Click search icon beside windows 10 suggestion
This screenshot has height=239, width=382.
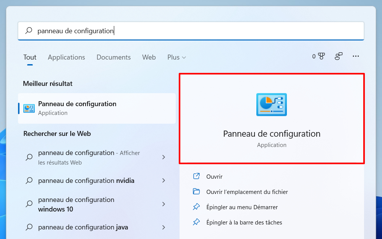point(29,204)
